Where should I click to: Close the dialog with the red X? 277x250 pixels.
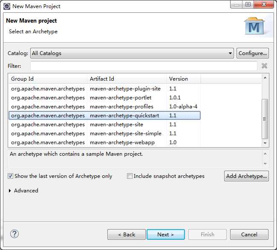(264, 4)
